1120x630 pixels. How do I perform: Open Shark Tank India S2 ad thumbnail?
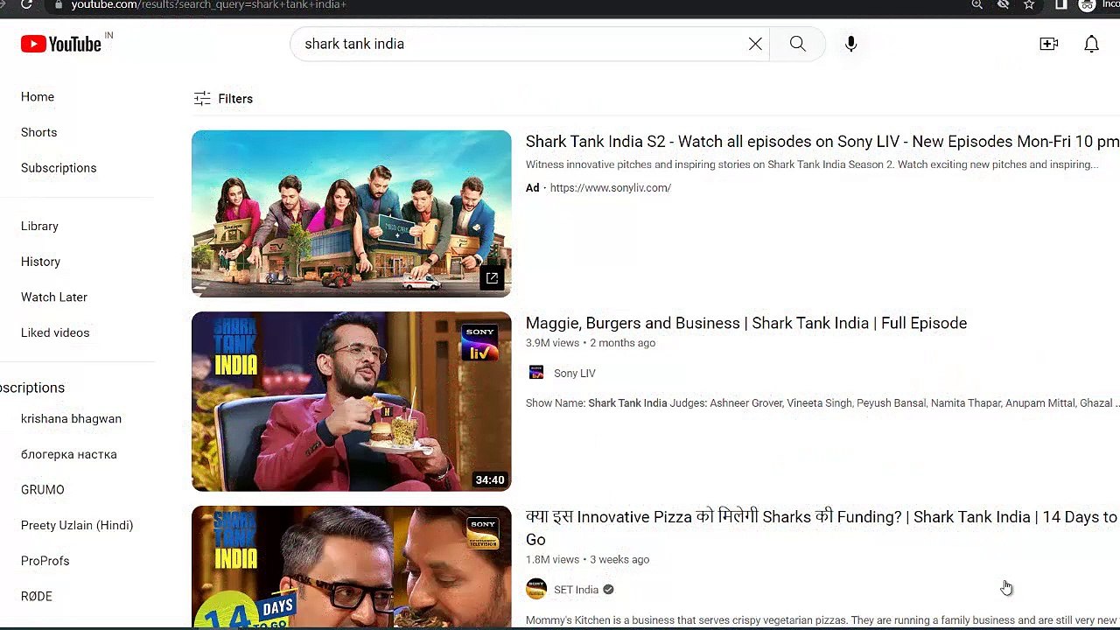click(351, 213)
